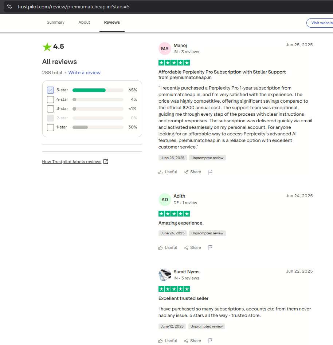Click the thumbs-up Useful icon on Manoj's review

tap(161, 172)
